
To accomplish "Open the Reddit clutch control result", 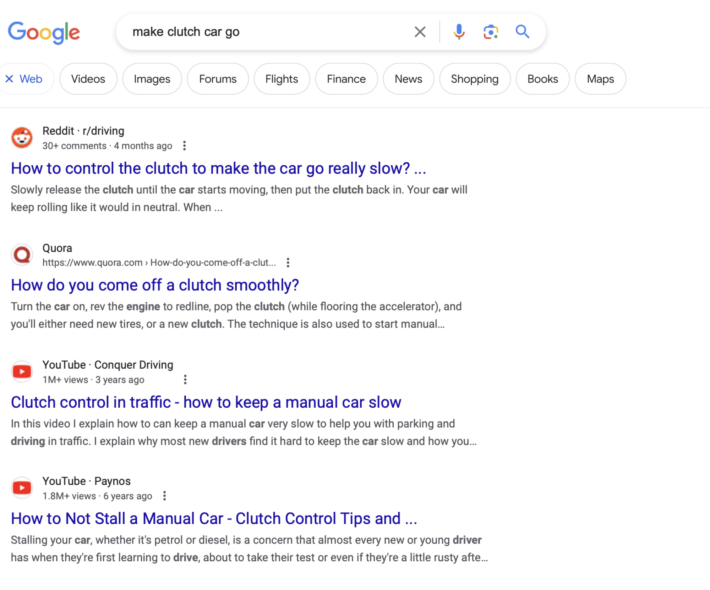I will (x=218, y=168).
